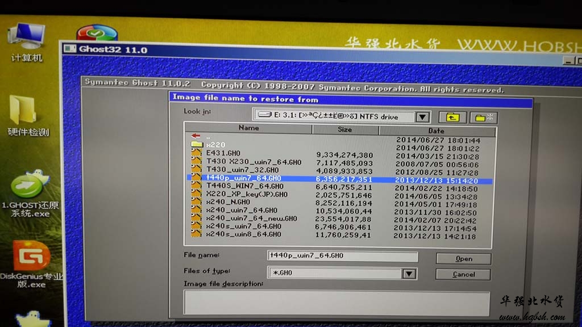Select X220_XP_key(JP).GHO file
This screenshot has height=327, width=582.
(247, 194)
